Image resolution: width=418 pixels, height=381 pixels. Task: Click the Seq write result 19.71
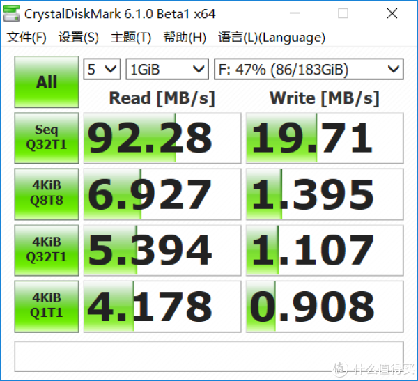coord(324,138)
